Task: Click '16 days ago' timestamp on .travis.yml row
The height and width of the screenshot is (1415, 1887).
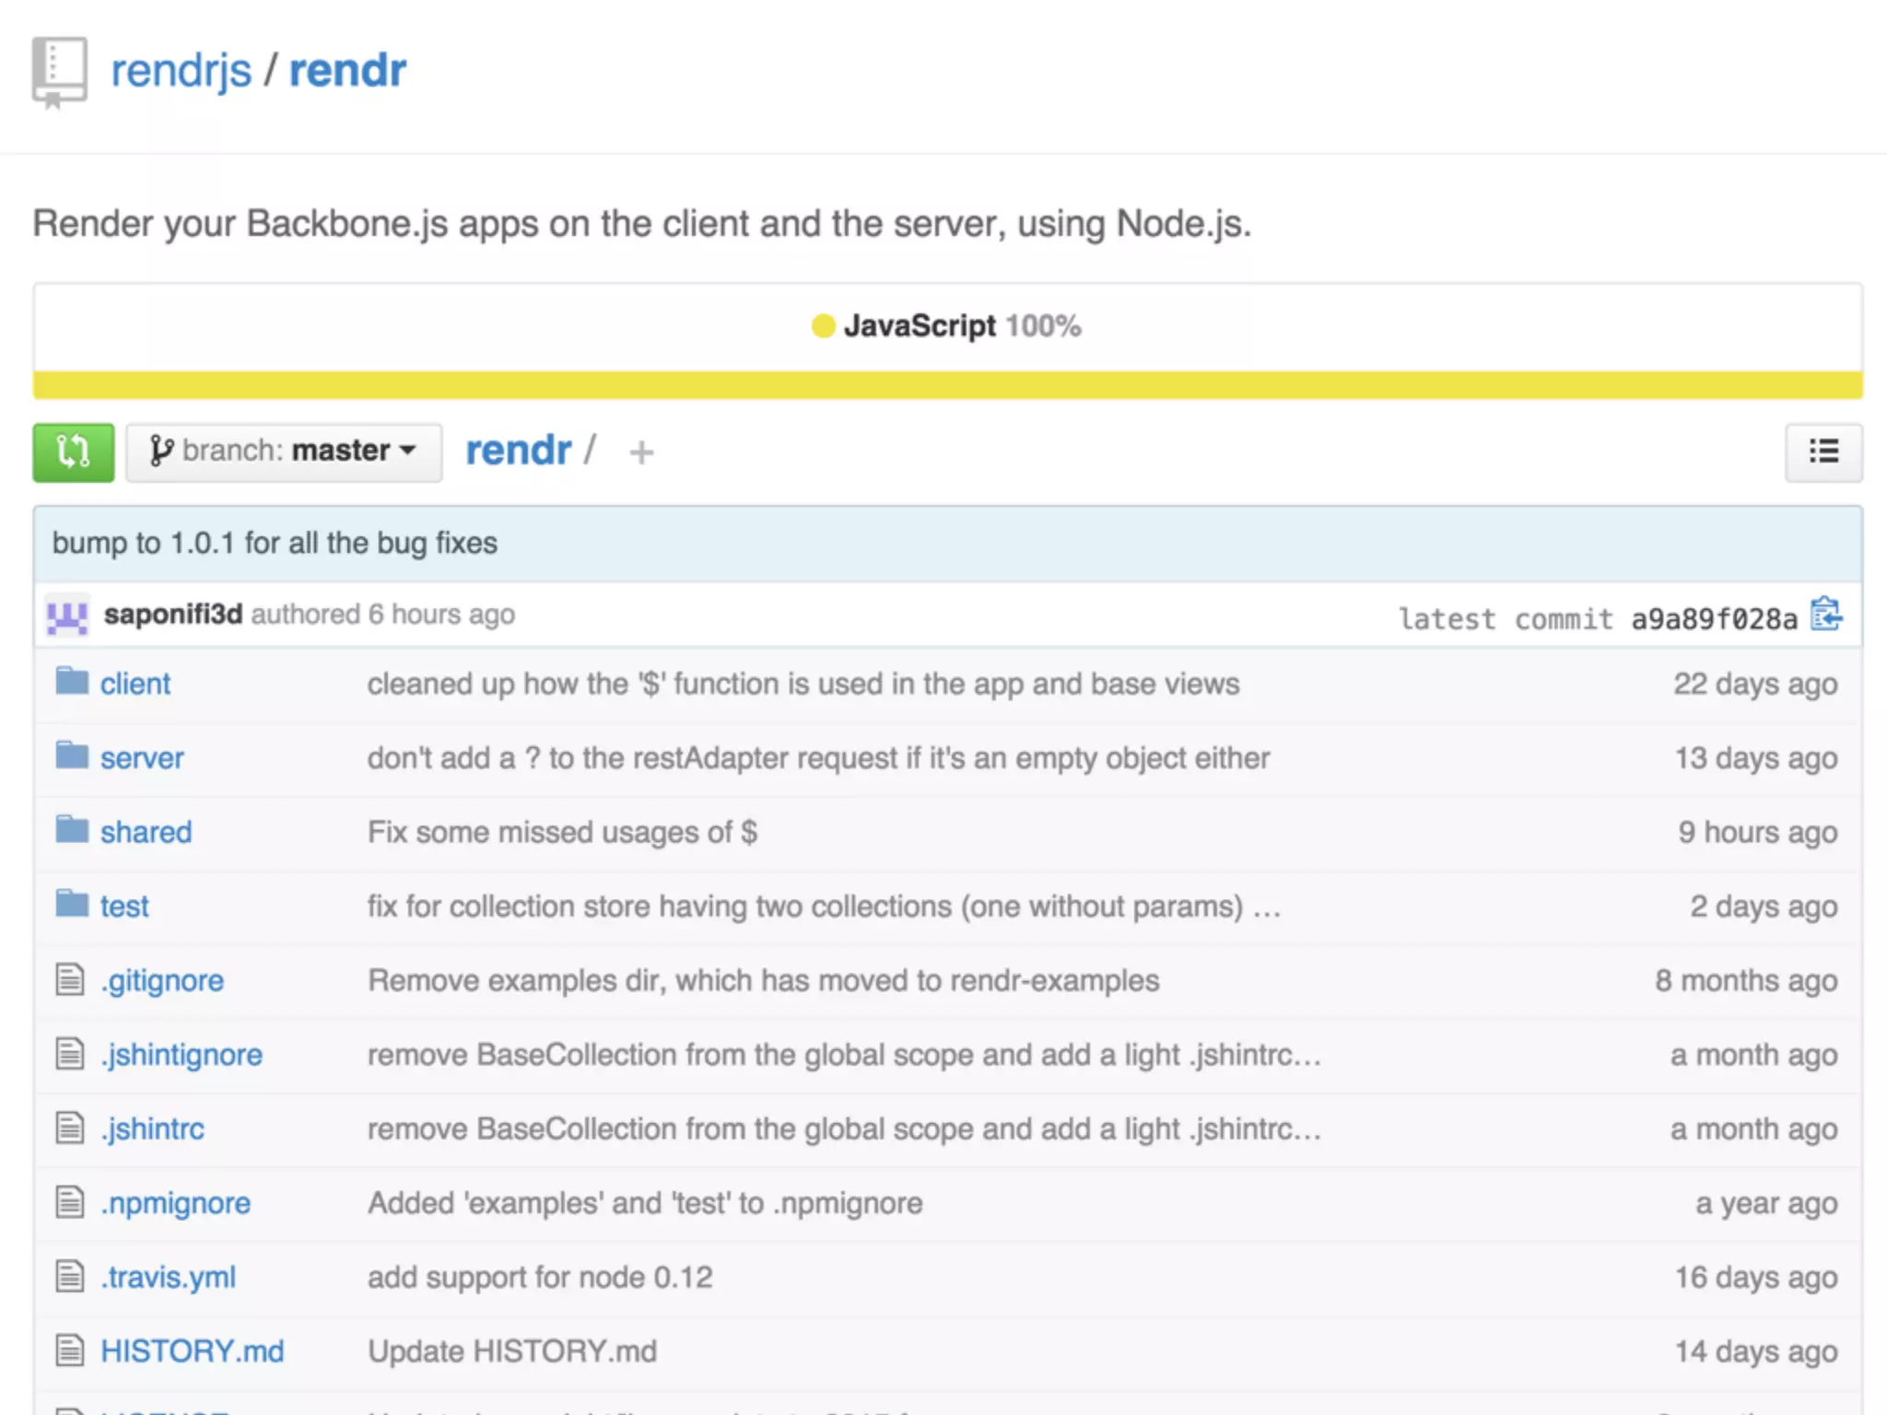Action: point(1755,1278)
